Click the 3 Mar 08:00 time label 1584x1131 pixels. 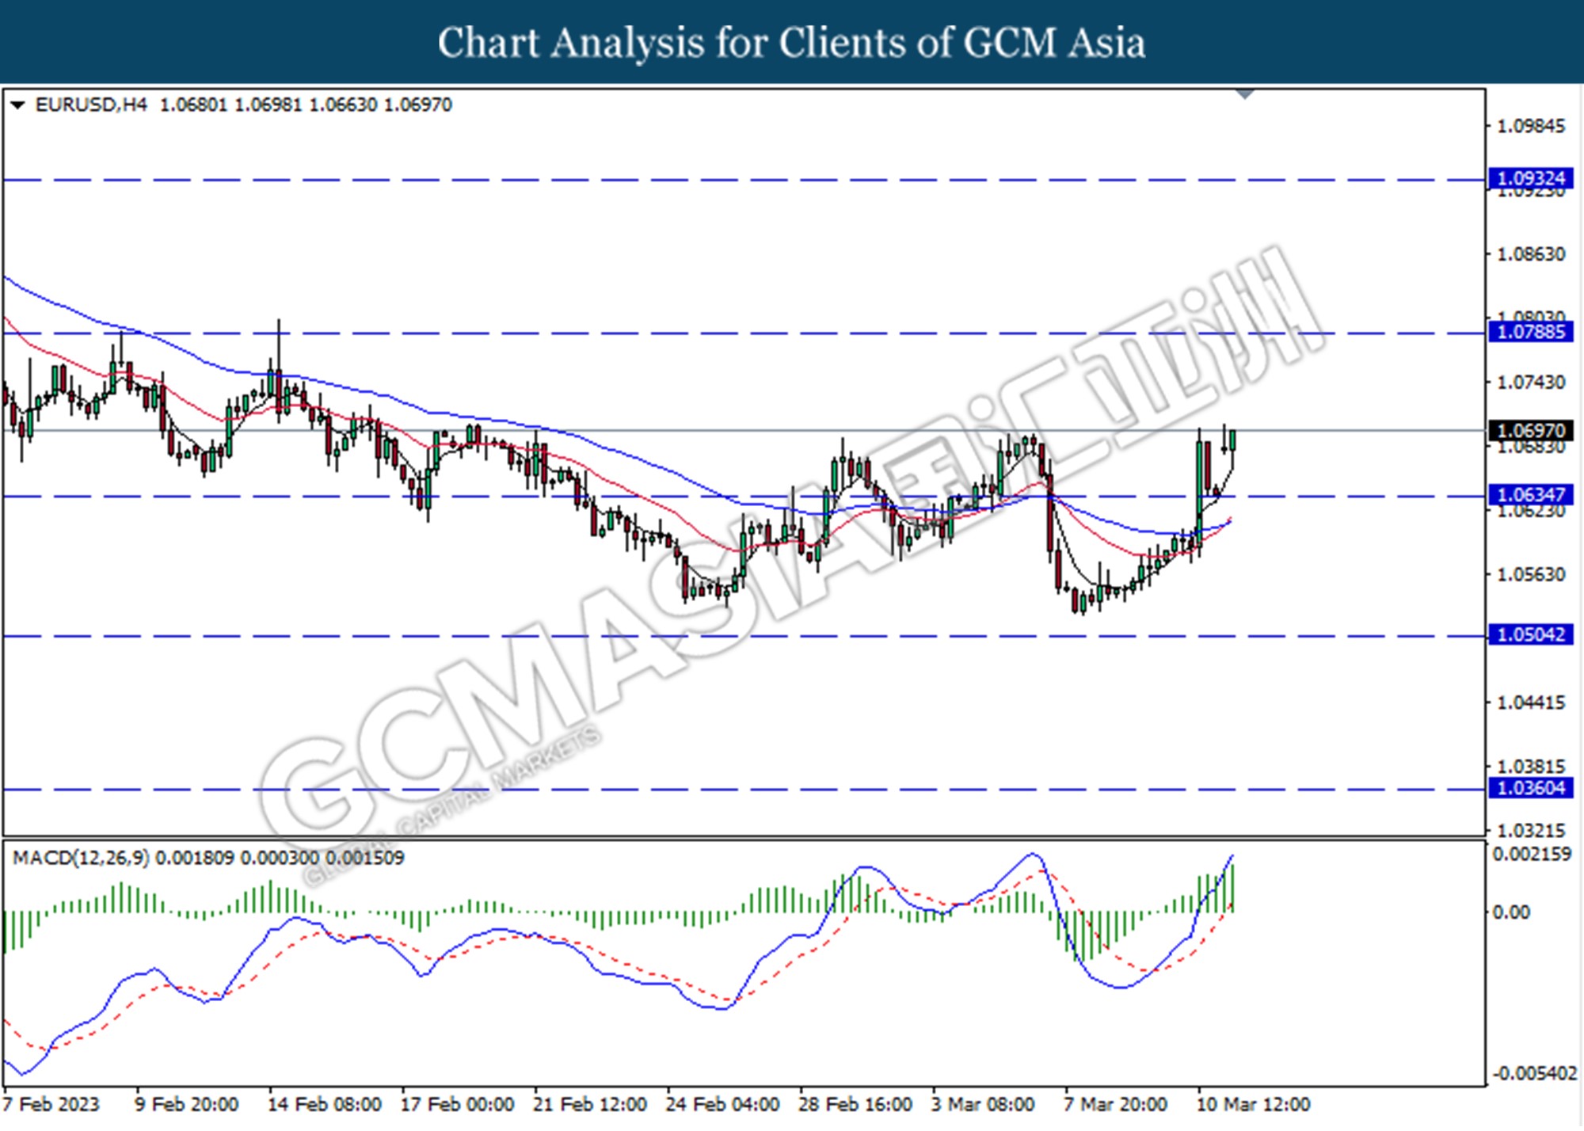click(984, 1105)
